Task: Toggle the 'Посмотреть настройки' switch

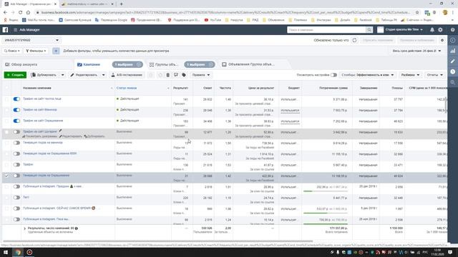Action: 333,75
